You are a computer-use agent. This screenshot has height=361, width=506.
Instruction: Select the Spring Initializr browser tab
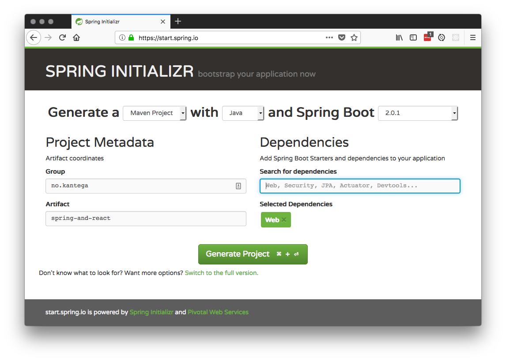point(121,22)
